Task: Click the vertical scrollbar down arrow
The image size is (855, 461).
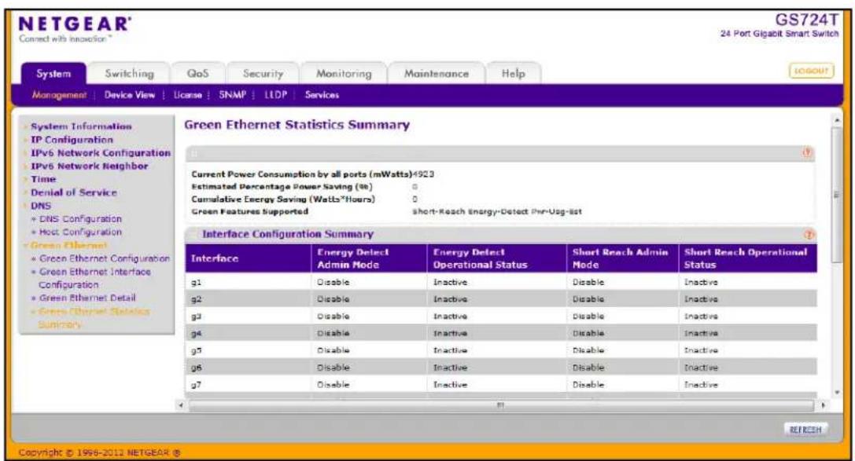Action: click(x=836, y=393)
